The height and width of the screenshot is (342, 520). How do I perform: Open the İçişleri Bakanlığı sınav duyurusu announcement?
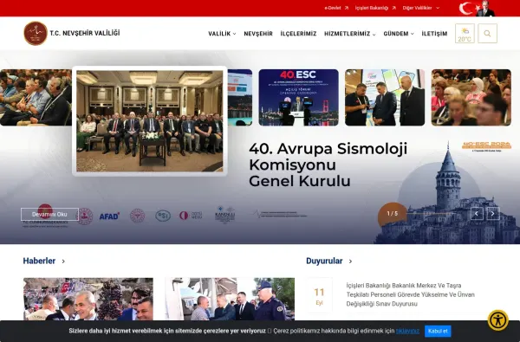click(411, 294)
